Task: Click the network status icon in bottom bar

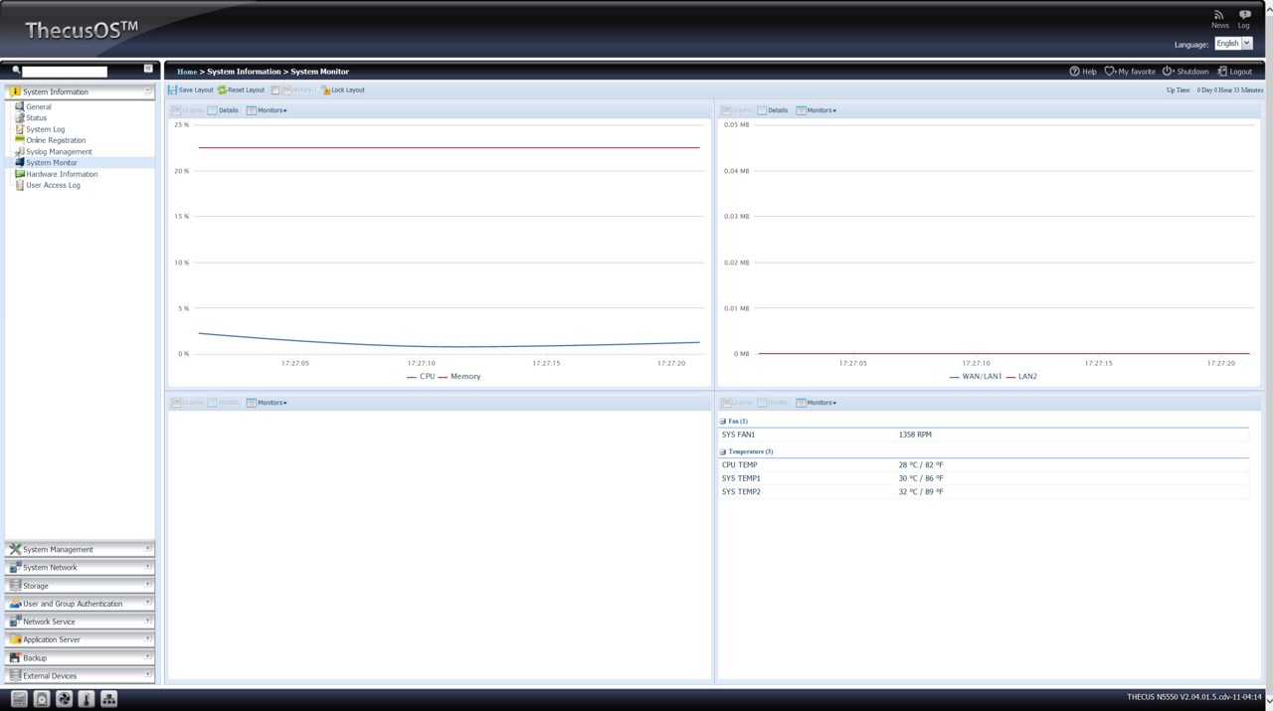Action: point(109,699)
